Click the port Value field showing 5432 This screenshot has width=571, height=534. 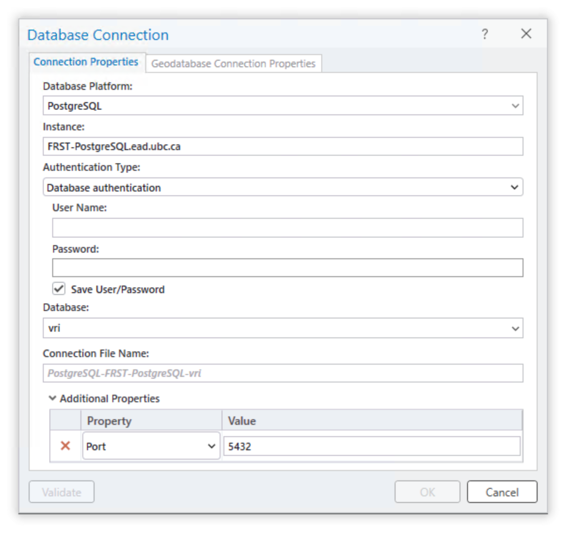pyautogui.click(x=372, y=446)
